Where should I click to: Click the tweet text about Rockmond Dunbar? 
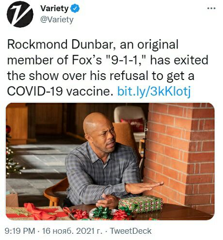(108, 68)
